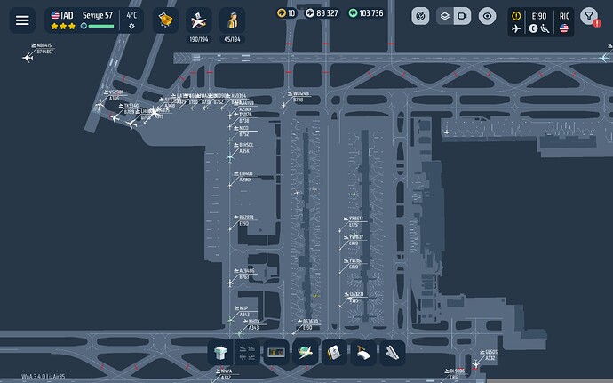Toggle the map layers view
613x383 pixels.
443,16
